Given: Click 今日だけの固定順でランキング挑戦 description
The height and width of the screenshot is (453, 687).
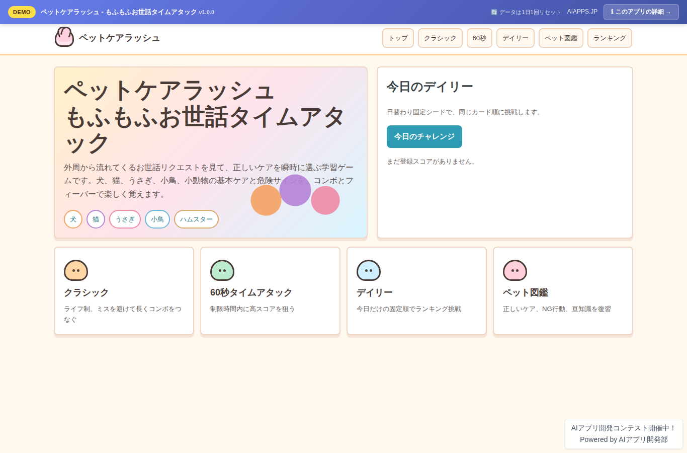Looking at the screenshot, I should pyautogui.click(x=409, y=309).
